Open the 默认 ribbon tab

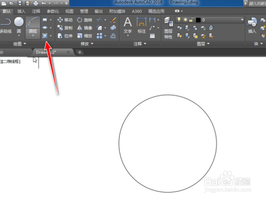click(7, 11)
